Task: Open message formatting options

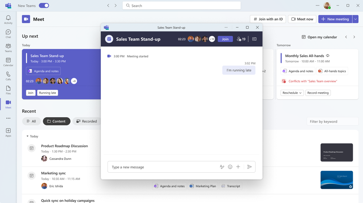Action: (222, 167)
